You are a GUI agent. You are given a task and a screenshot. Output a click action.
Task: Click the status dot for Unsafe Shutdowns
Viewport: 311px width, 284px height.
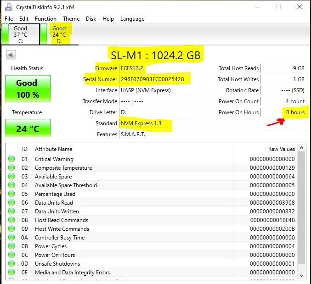click(x=11, y=263)
